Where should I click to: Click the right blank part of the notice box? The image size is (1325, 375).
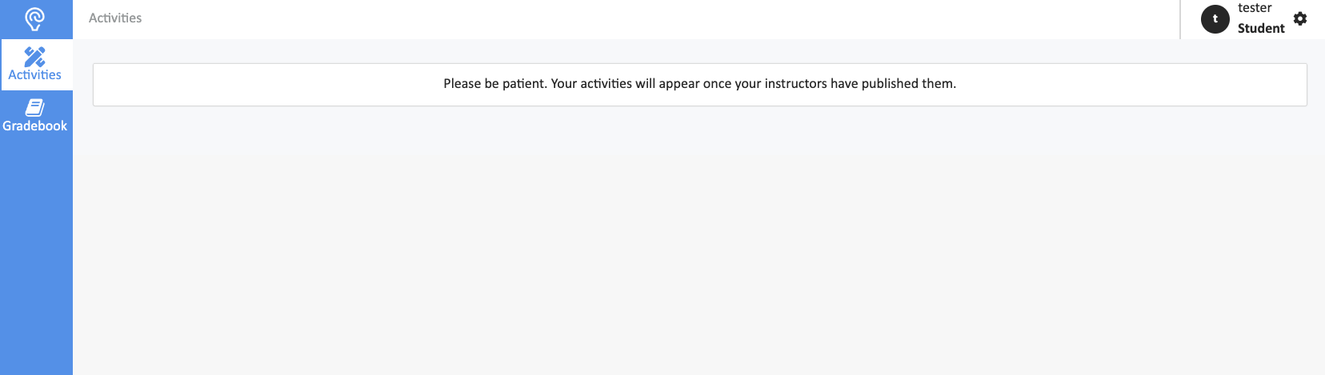click(x=1132, y=85)
